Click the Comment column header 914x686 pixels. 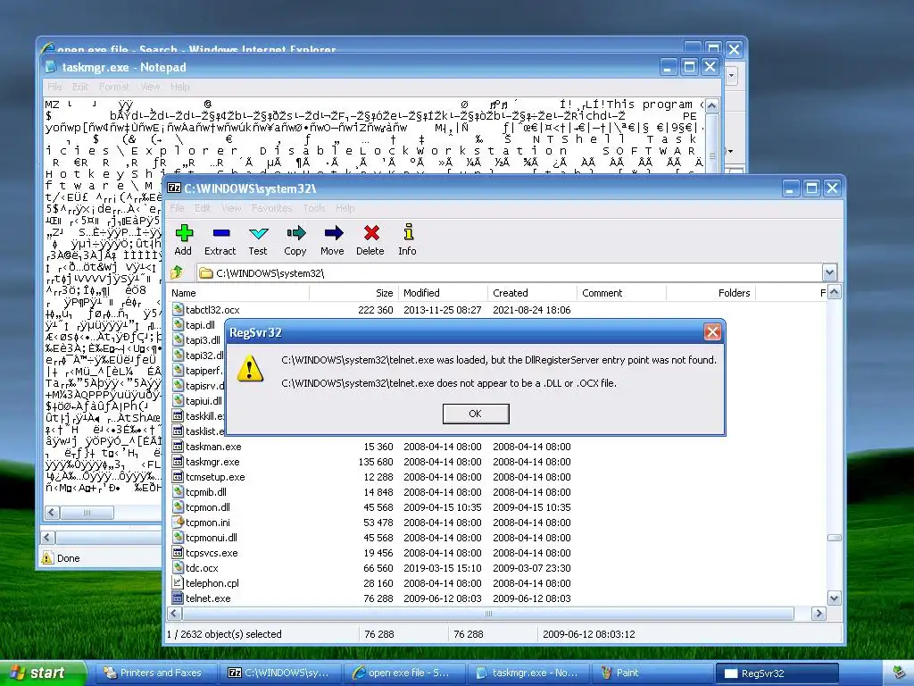pyautogui.click(x=621, y=293)
